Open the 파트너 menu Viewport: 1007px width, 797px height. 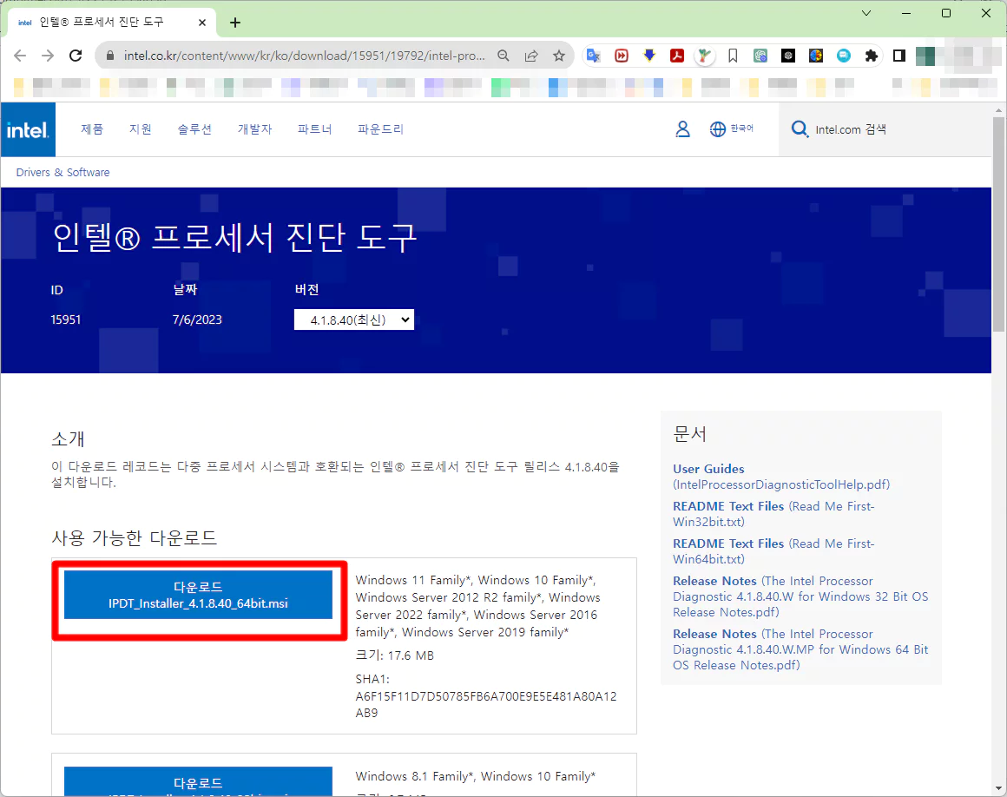tap(314, 129)
